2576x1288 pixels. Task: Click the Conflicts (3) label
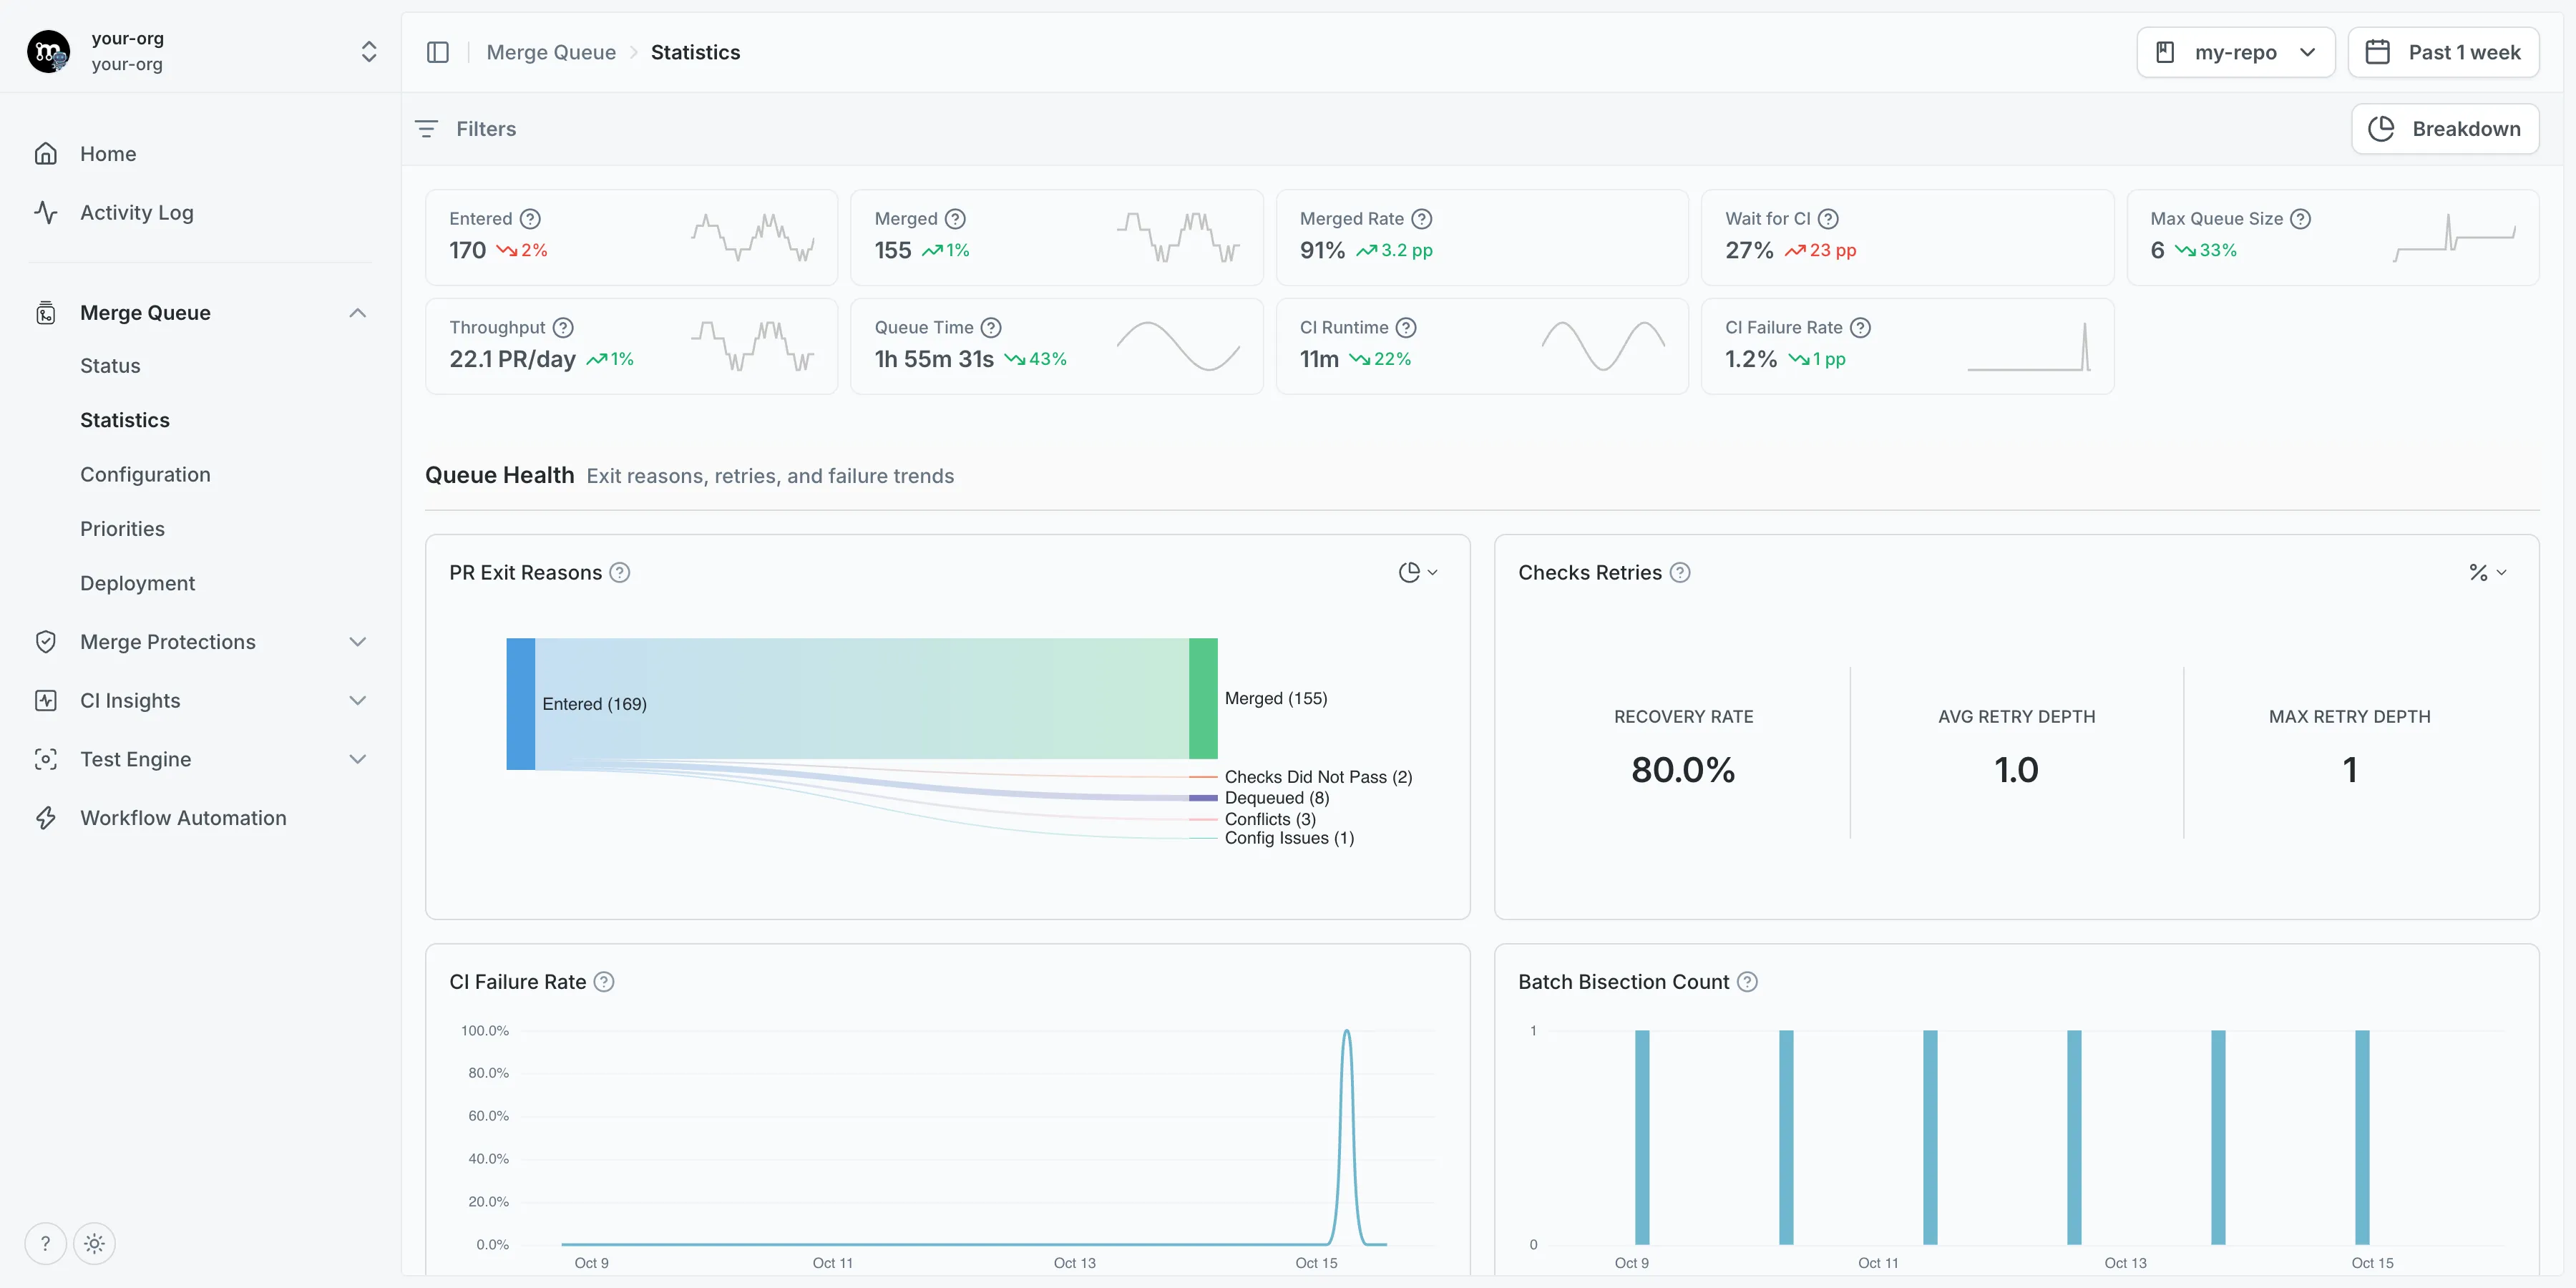click(x=1270, y=819)
